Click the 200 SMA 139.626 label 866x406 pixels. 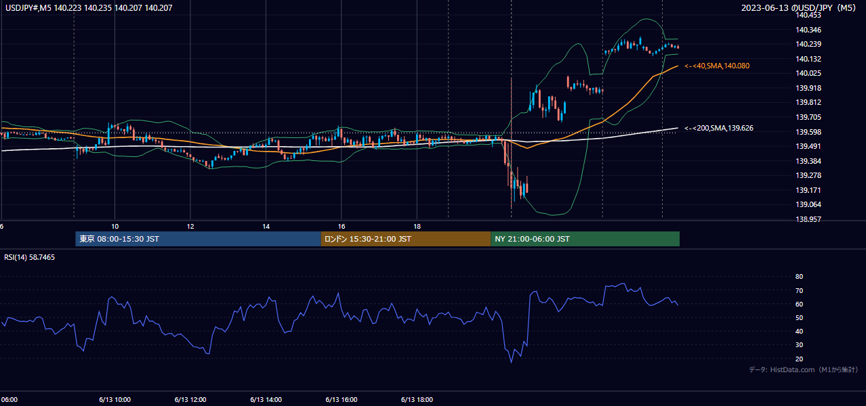[x=719, y=128]
